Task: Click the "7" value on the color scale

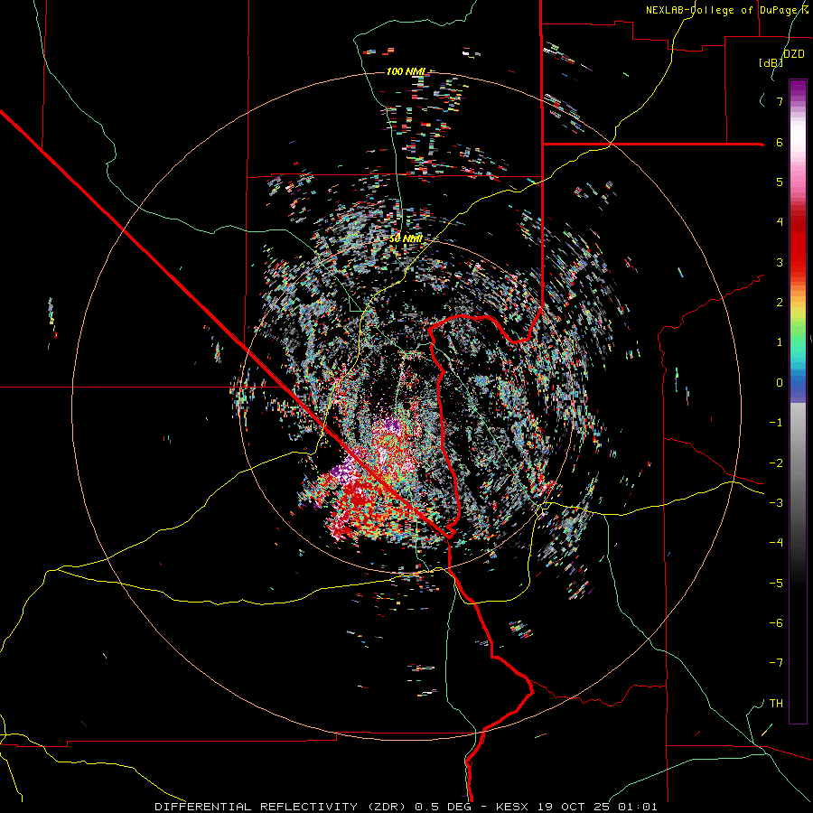Action: pos(780,101)
